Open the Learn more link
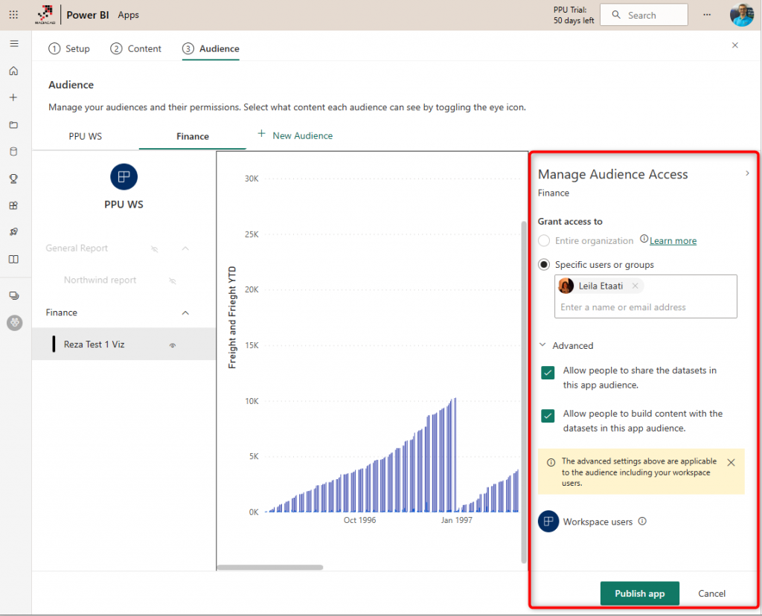Image resolution: width=762 pixels, height=616 pixels. click(673, 240)
